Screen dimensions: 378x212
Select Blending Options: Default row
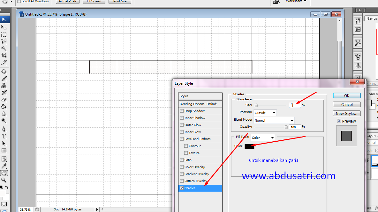200,104
